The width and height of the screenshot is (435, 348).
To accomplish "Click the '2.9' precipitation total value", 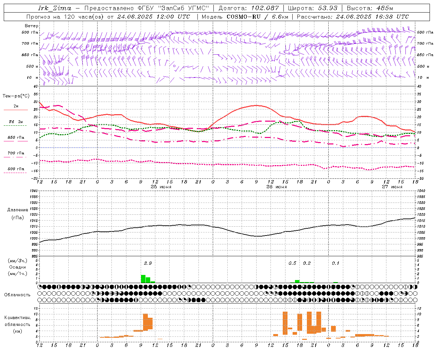I will click(x=148, y=263).
